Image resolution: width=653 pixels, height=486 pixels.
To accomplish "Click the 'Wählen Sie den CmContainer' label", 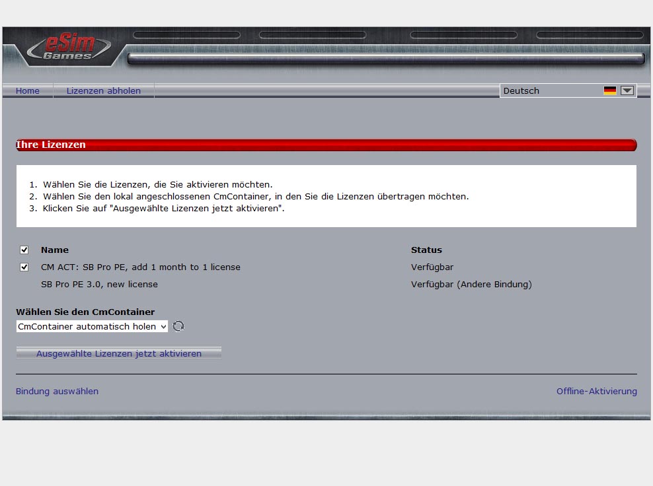I will click(85, 312).
